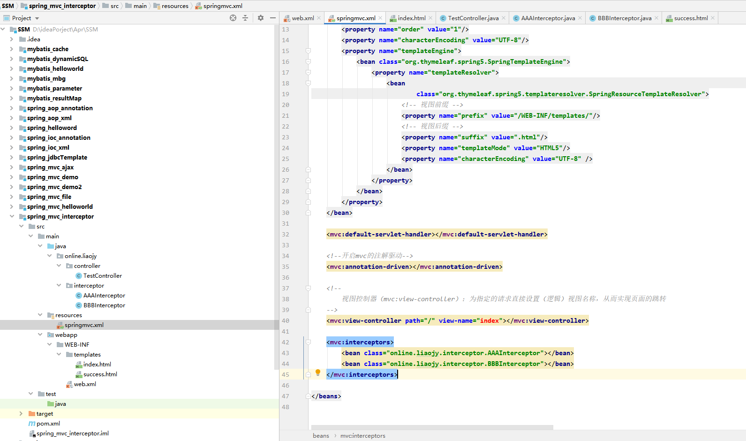The width and height of the screenshot is (746, 441).
Task: Click the main breadcrumb in navigation bar
Action: point(136,6)
